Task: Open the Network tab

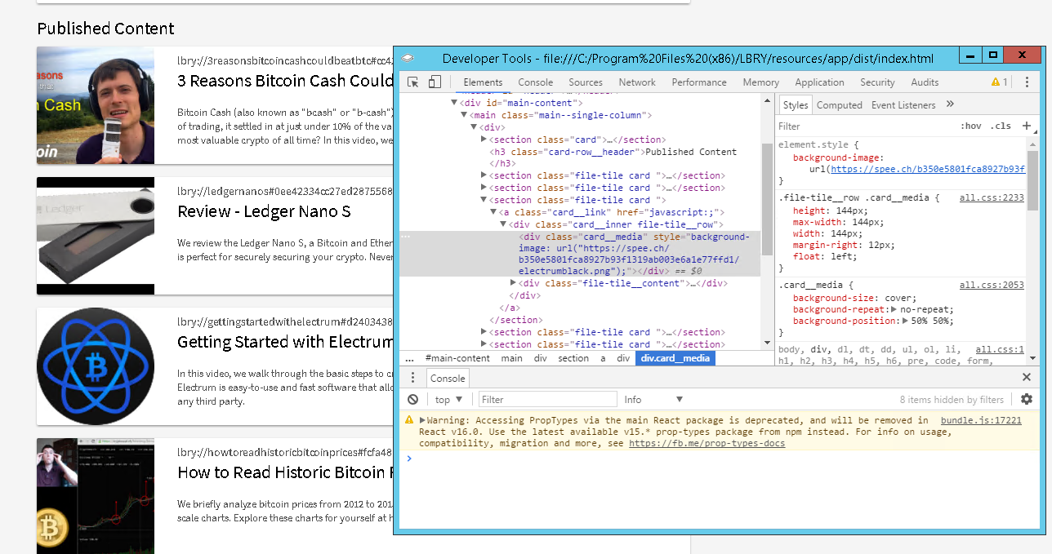Action: (x=637, y=82)
